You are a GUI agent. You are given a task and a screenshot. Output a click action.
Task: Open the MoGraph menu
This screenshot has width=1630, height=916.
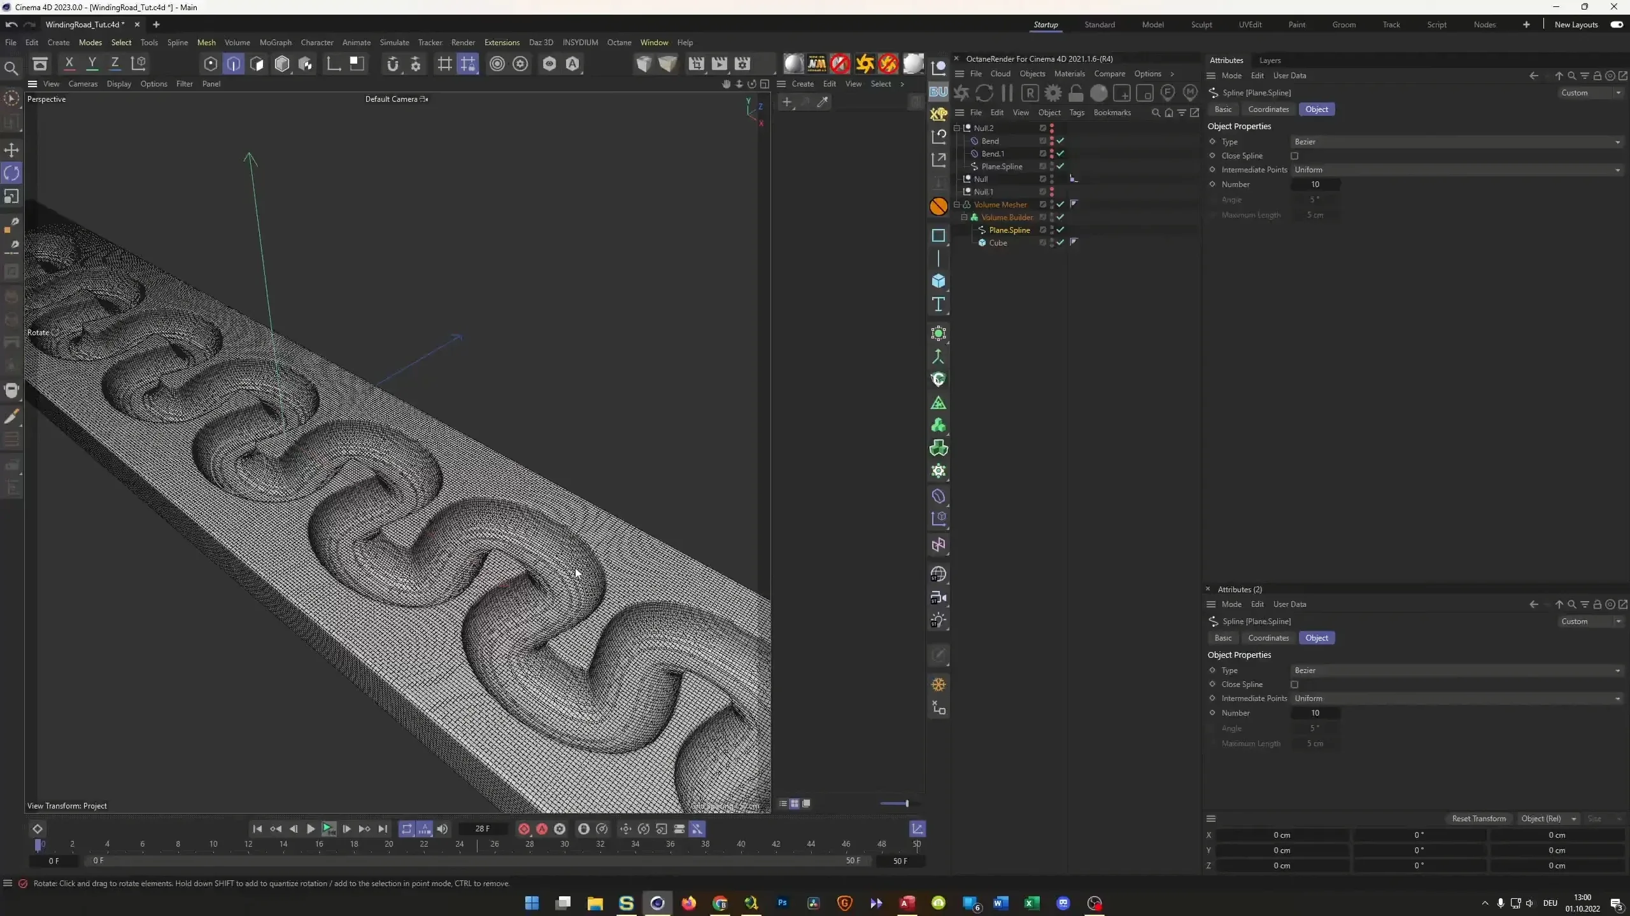point(275,42)
